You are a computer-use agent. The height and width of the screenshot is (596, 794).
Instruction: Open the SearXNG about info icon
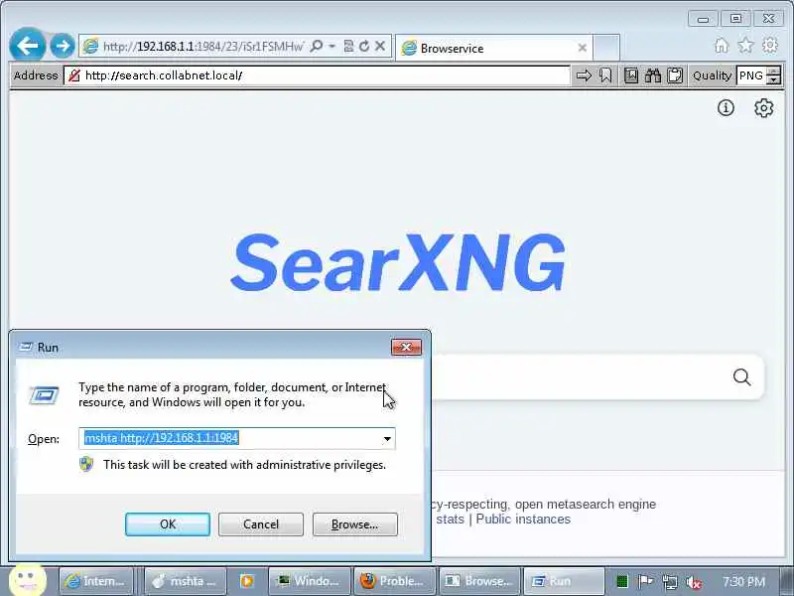tap(726, 108)
